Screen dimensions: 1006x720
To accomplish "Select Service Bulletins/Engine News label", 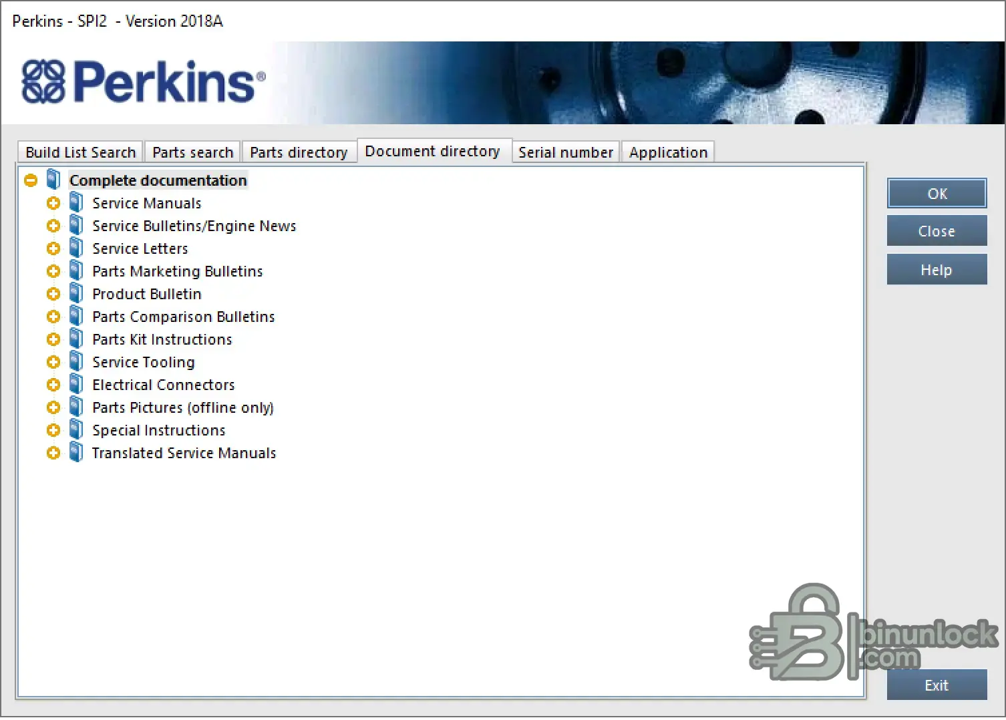I will pos(194,226).
